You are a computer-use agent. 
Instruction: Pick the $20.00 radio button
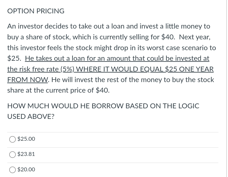[12, 170]
